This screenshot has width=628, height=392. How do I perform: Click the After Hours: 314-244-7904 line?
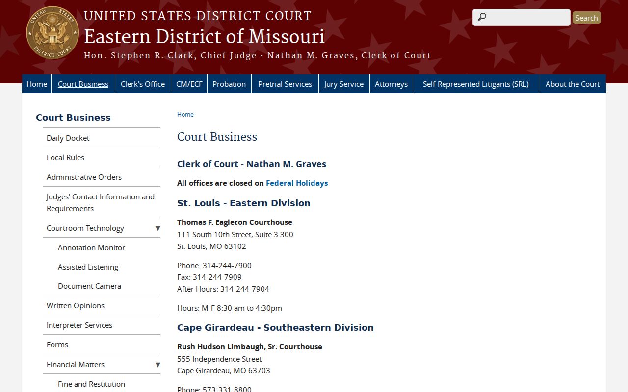[x=223, y=289]
